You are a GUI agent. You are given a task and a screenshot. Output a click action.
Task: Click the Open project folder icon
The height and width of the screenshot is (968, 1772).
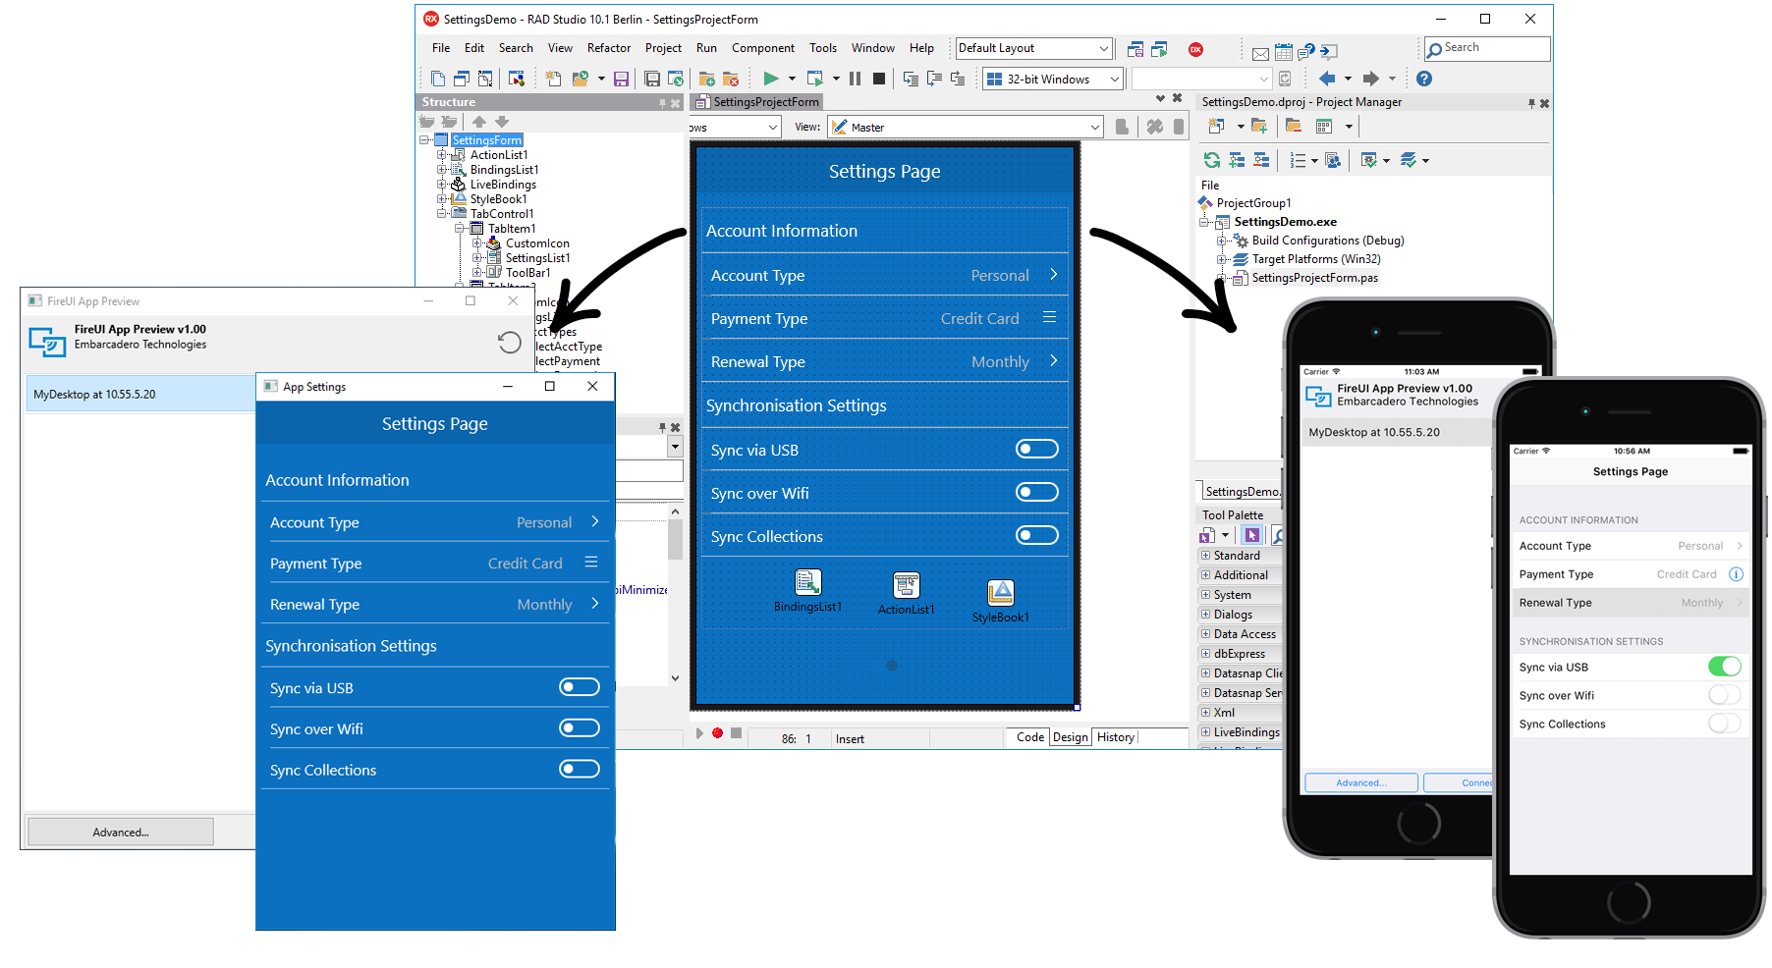pyautogui.click(x=581, y=79)
